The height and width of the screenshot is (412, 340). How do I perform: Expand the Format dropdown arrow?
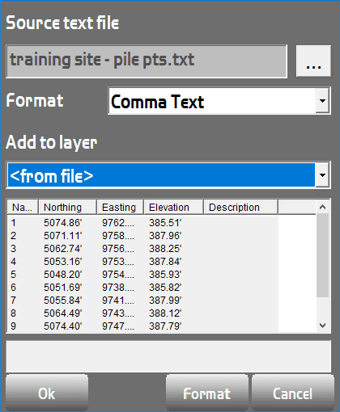tap(322, 101)
